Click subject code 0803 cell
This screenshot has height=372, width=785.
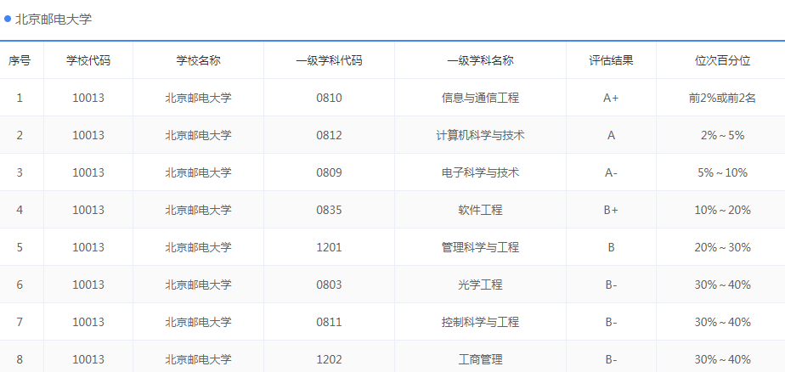click(329, 285)
